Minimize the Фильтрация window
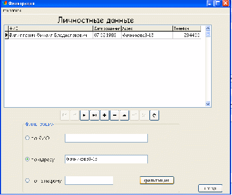Screen dimensions: 232x195 tap(210, 3)
